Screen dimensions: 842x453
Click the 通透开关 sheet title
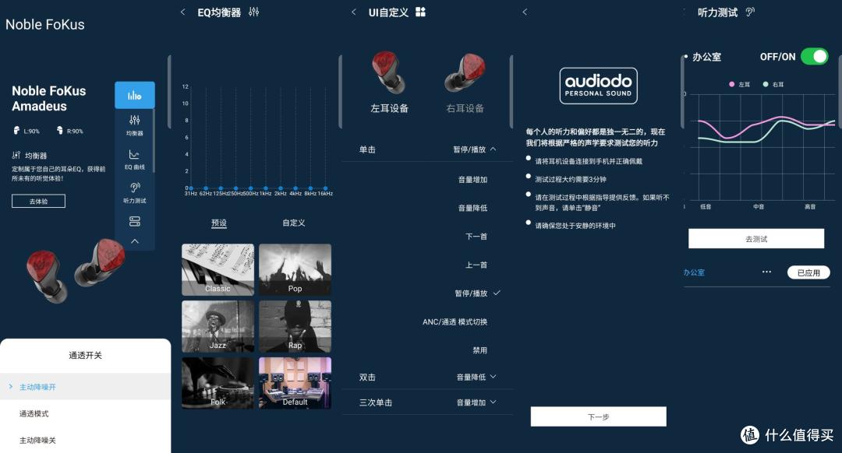(86, 355)
